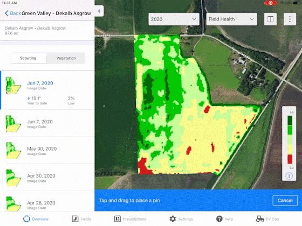The height and width of the screenshot is (226, 302).
Task: Click the Overview label in bottom bar
Action: [40, 219]
